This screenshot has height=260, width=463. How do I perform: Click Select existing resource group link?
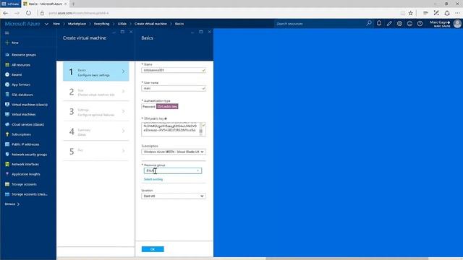[153, 179]
